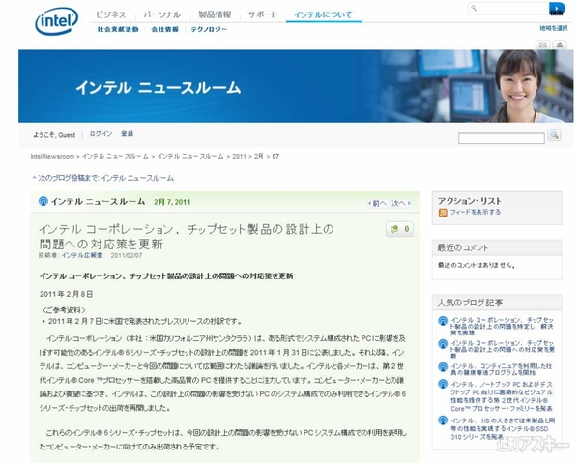Image resolution: width=580 pixels, height=463 pixels.
Task: Click the 登録 link
Action: [127, 134]
